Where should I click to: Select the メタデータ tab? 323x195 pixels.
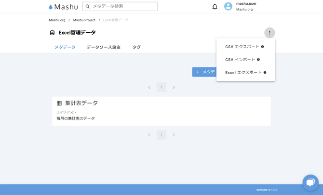tap(65, 47)
